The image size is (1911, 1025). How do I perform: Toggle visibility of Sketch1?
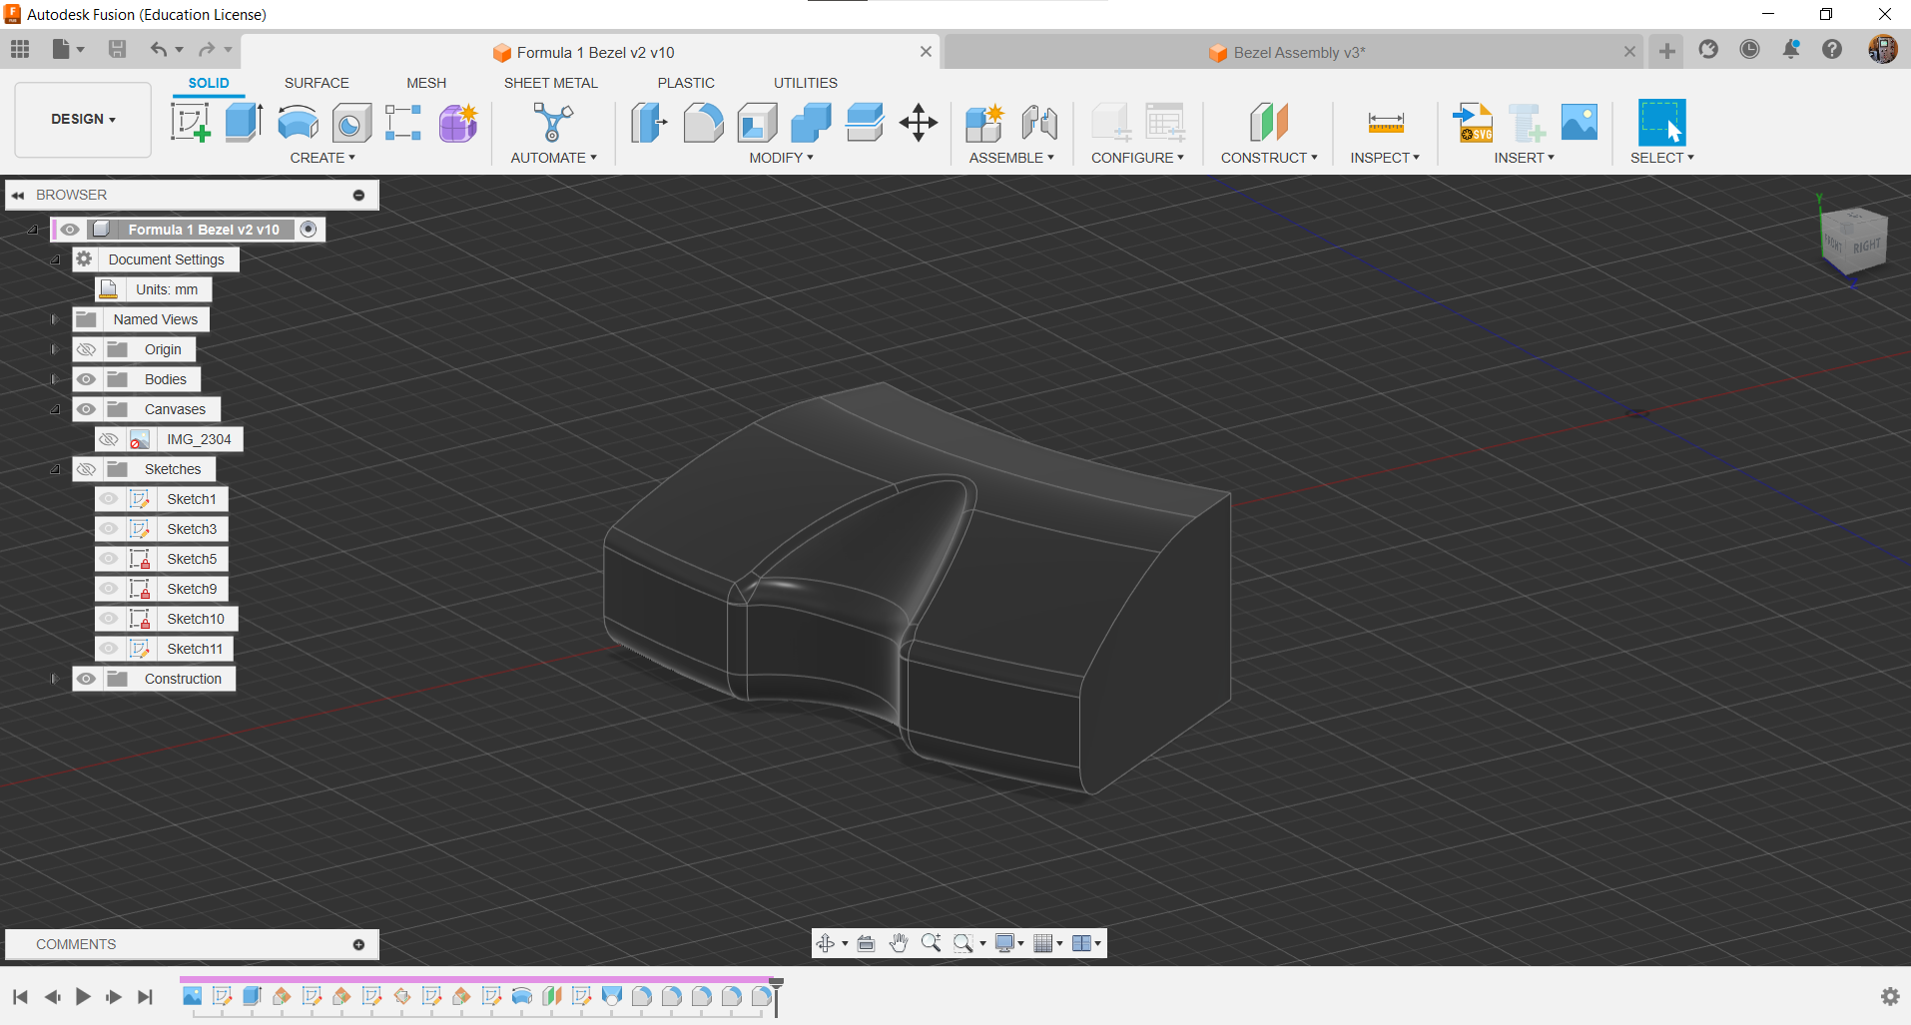click(x=109, y=499)
